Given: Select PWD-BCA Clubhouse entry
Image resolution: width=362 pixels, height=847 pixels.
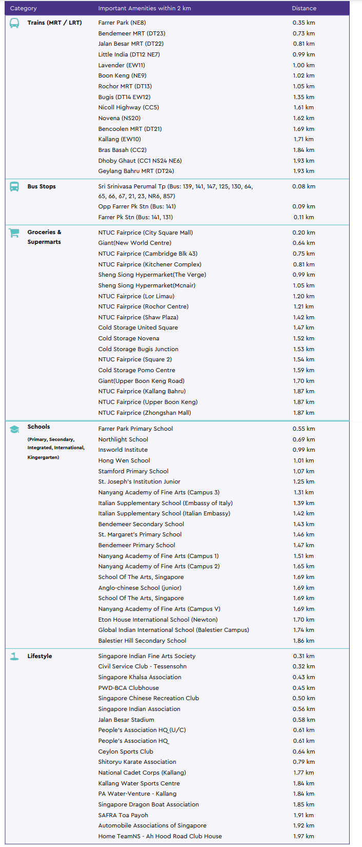Looking at the screenshot, I should [x=129, y=688].
